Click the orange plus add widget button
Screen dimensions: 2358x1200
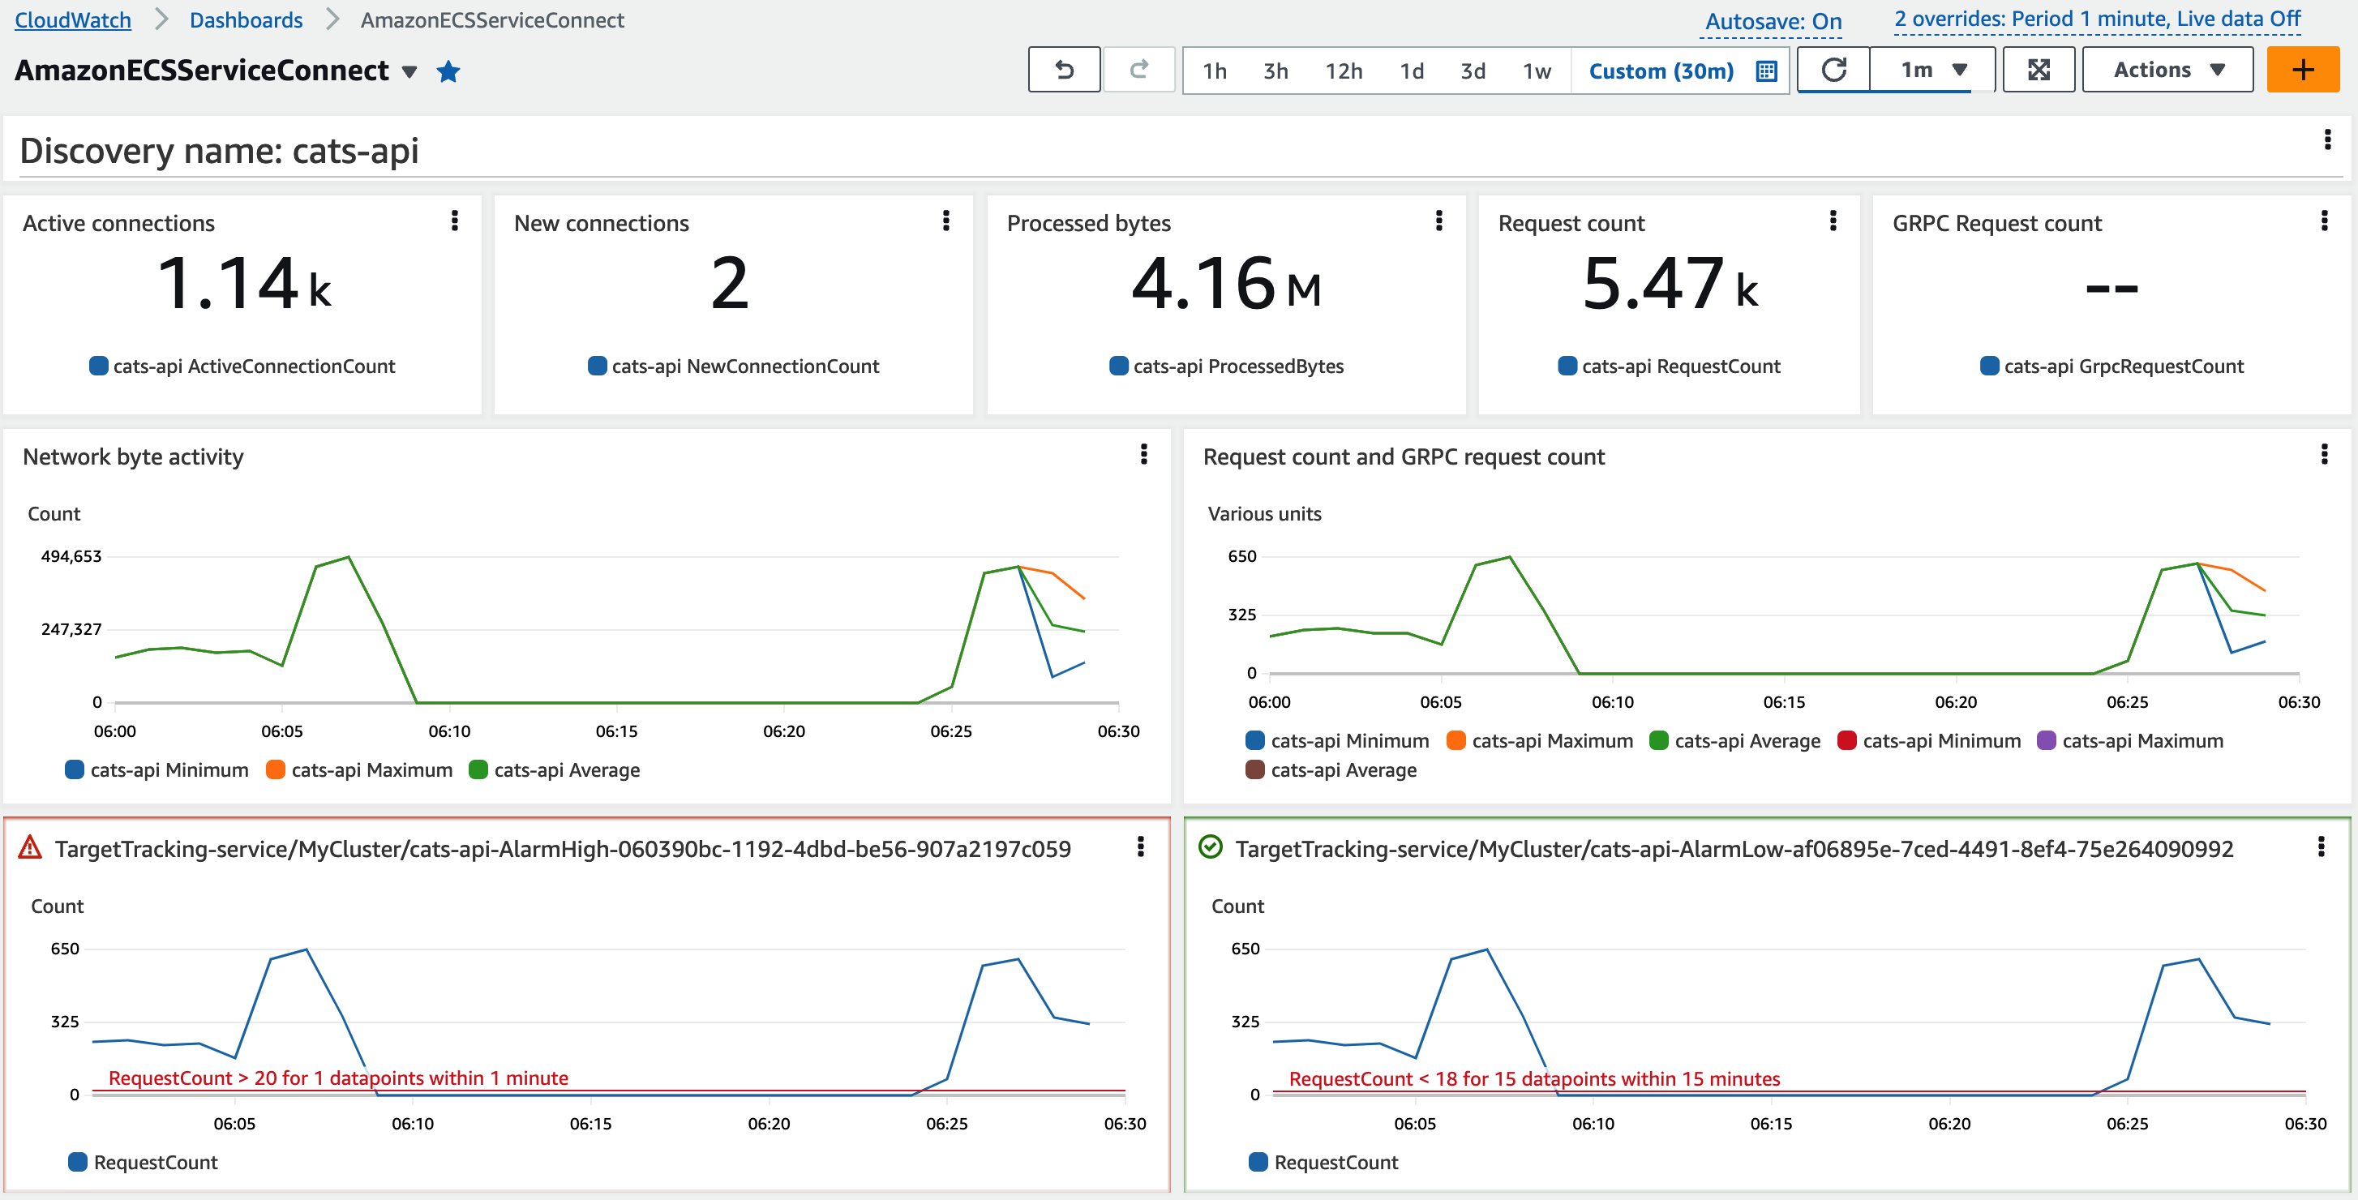coord(2302,70)
